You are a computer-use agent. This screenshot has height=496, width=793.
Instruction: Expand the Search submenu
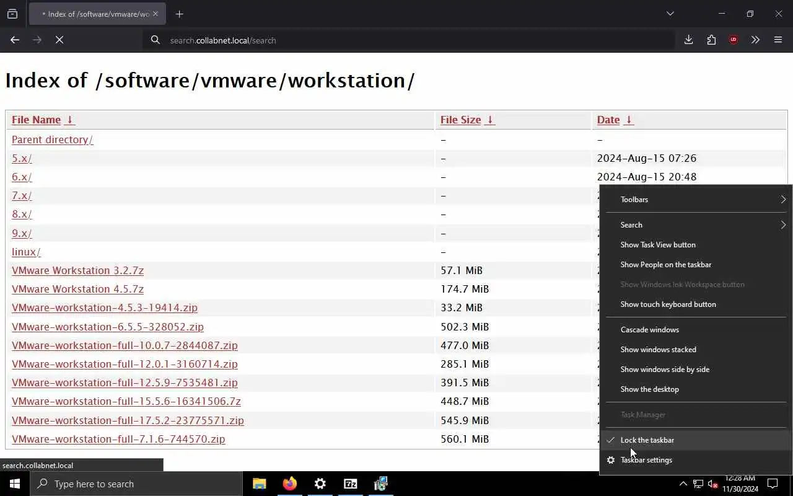tap(696, 225)
